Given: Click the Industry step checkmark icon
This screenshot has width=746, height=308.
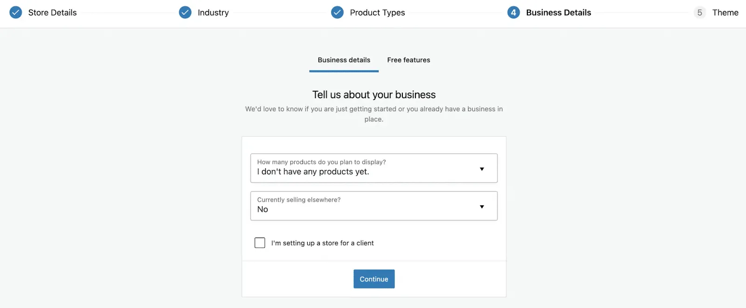Looking at the screenshot, I should pos(185,13).
